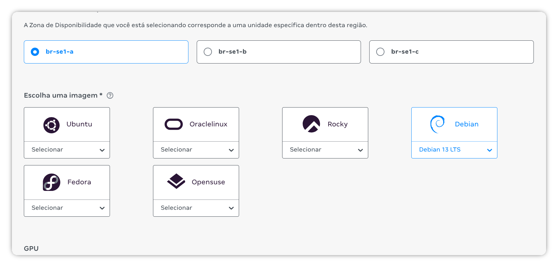The height and width of the screenshot is (267, 558).
Task: Open the Oraclelinux version Selecionar dropdown
Action: pyautogui.click(x=196, y=150)
